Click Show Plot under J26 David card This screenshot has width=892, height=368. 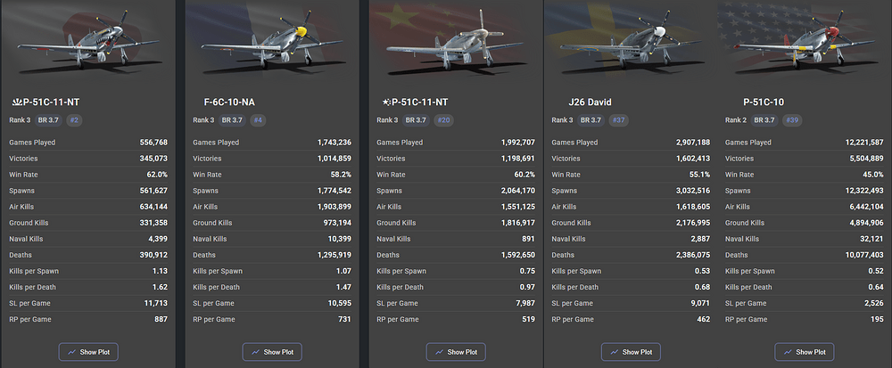[x=631, y=352]
